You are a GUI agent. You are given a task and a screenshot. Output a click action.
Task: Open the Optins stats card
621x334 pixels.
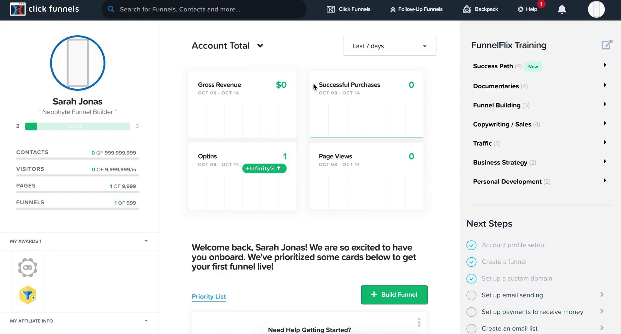point(242,176)
